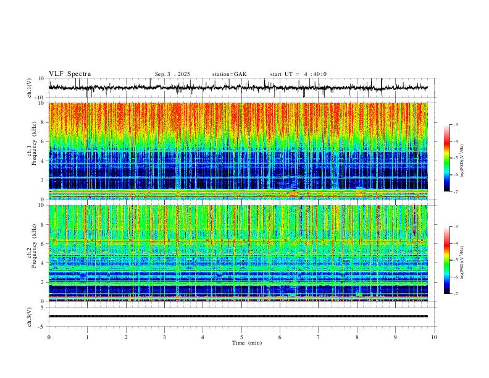
Task: Click the ch.1 voltage waveform trace panel
Action: tap(242, 88)
